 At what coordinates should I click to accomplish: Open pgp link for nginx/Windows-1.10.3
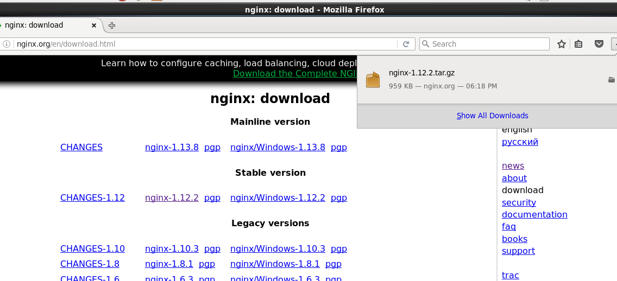coord(339,249)
